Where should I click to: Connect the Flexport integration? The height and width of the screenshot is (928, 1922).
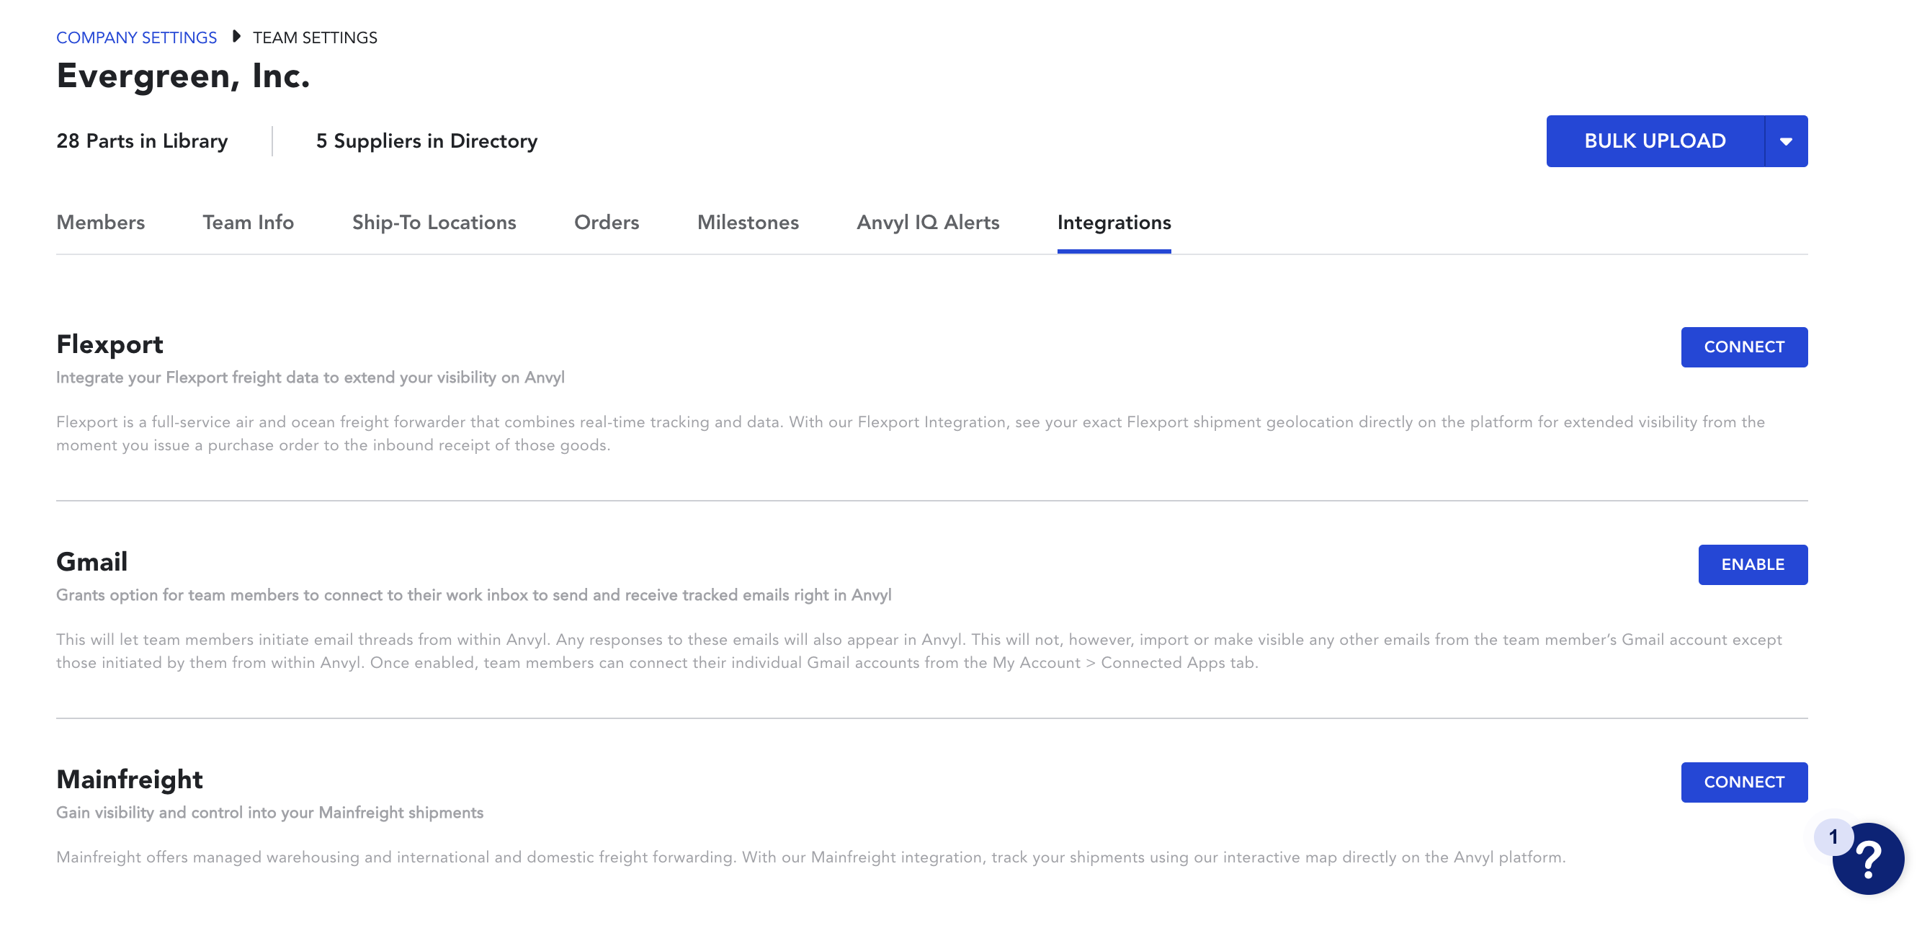pos(1745,347)
